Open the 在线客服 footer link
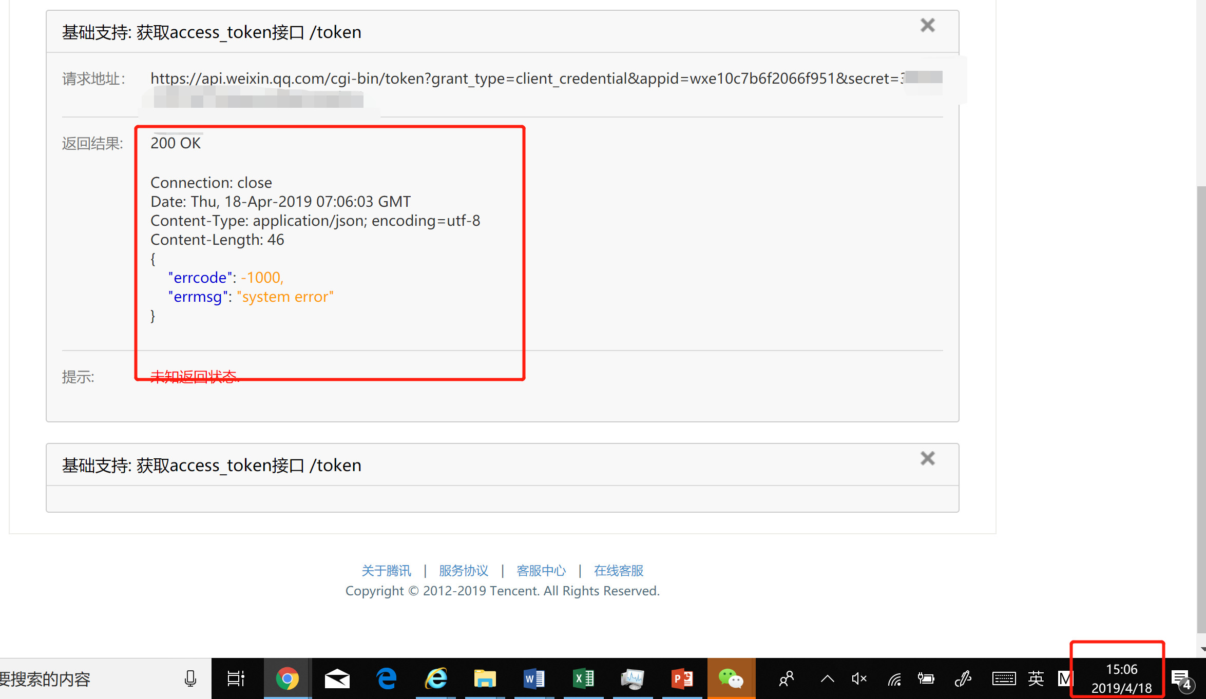Image resolution: width=1206 pixels, height=699 pixels. tap(619, 571)
